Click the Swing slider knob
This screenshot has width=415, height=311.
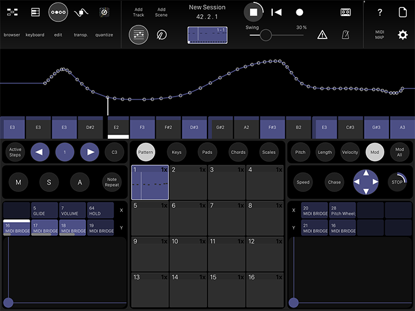coord(266,35)
